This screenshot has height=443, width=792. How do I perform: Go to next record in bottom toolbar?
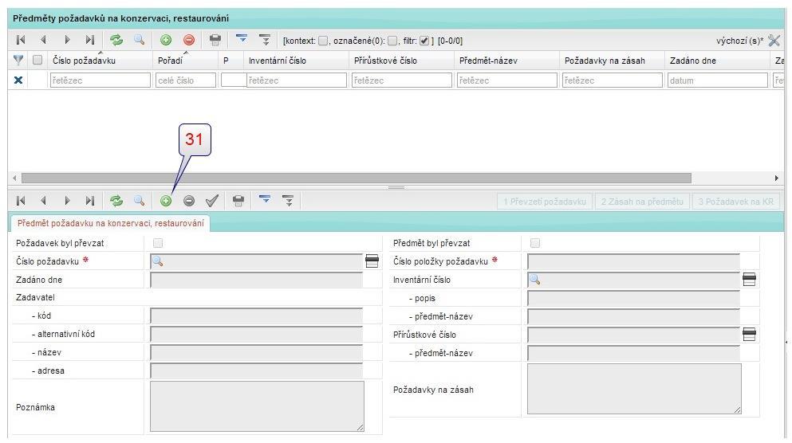[x=67, y=201]
